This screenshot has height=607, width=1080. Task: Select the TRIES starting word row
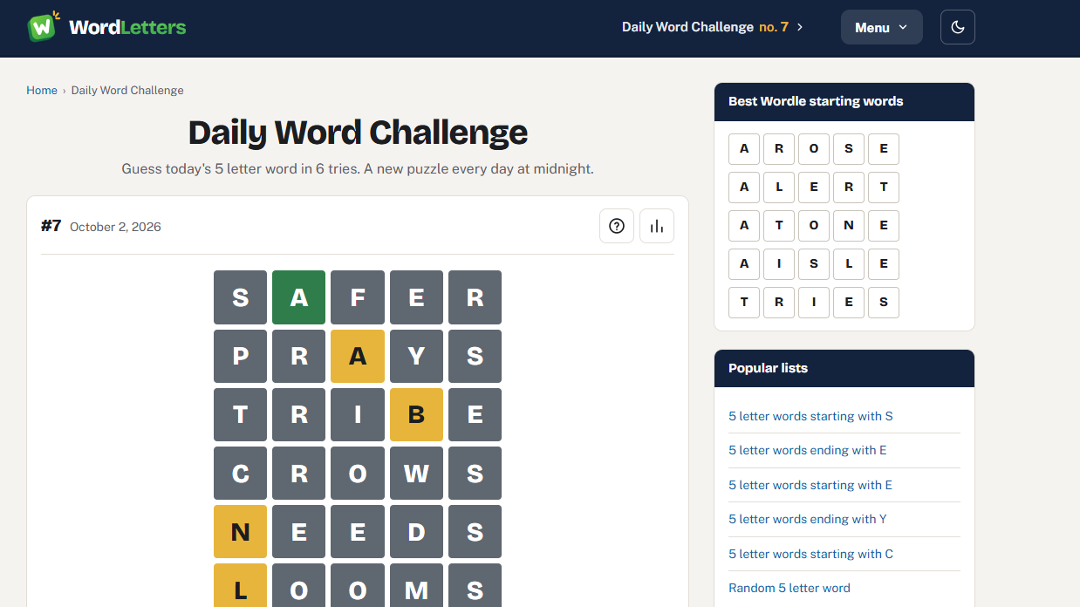814,302
